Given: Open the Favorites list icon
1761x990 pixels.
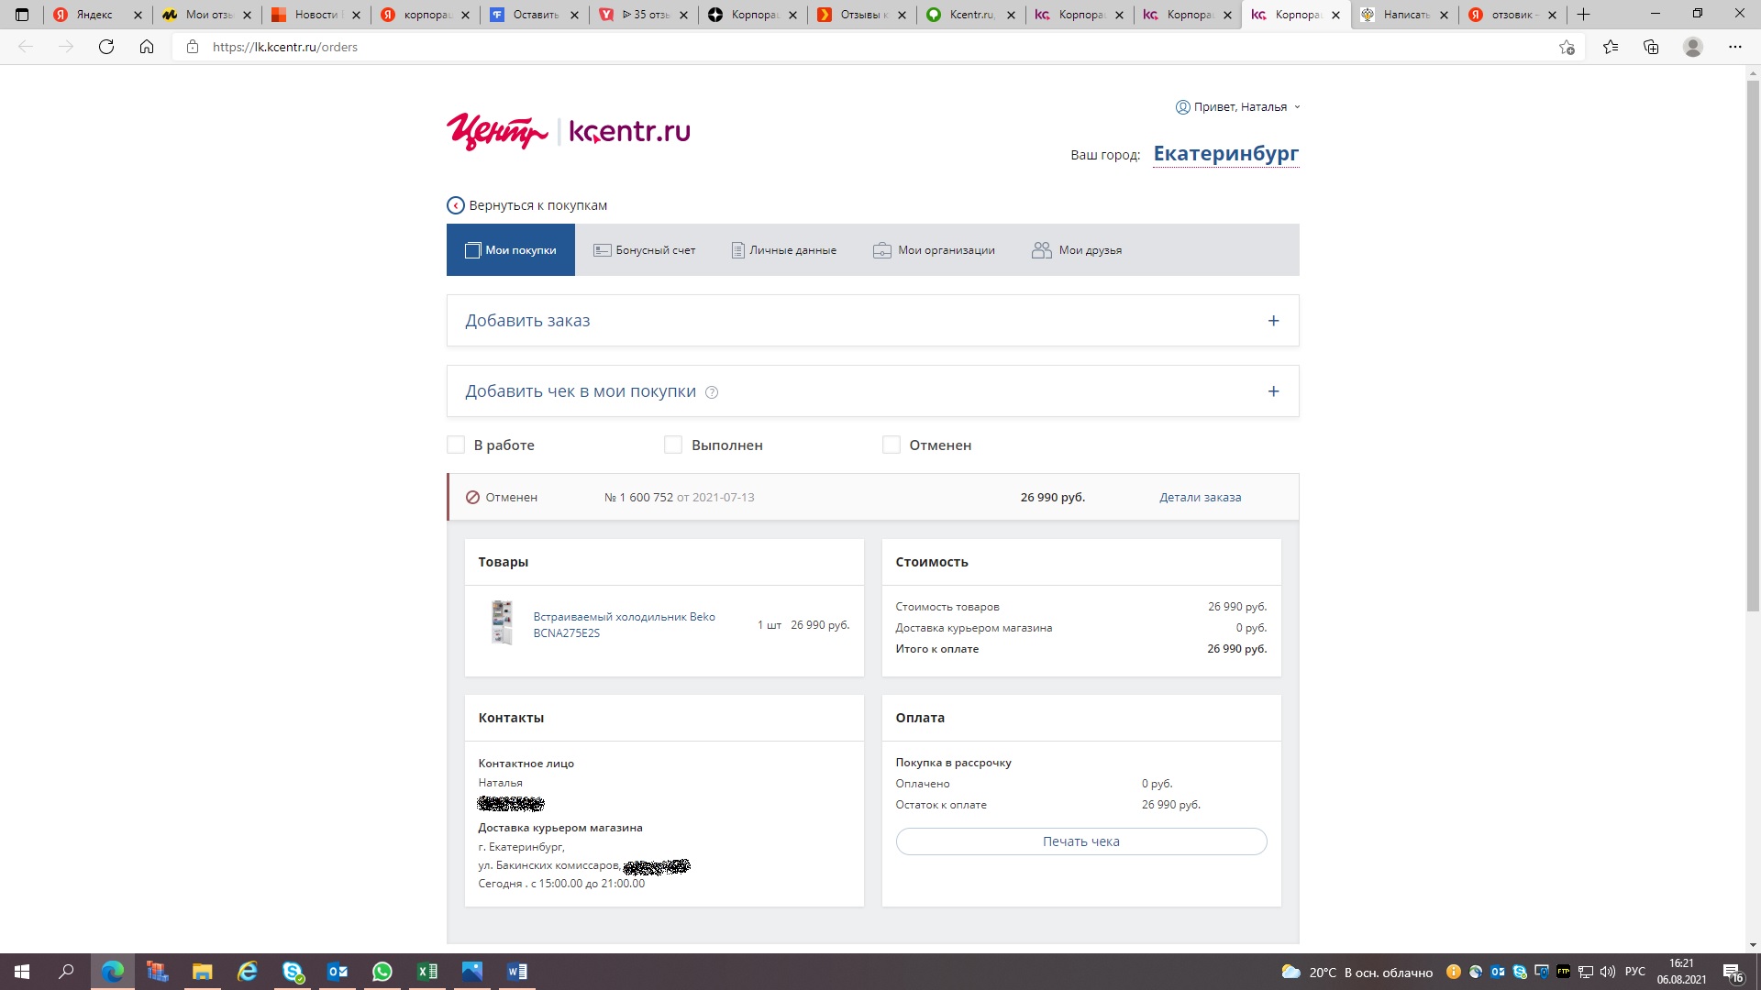Looking at the screenshot, I should 1611,47.
